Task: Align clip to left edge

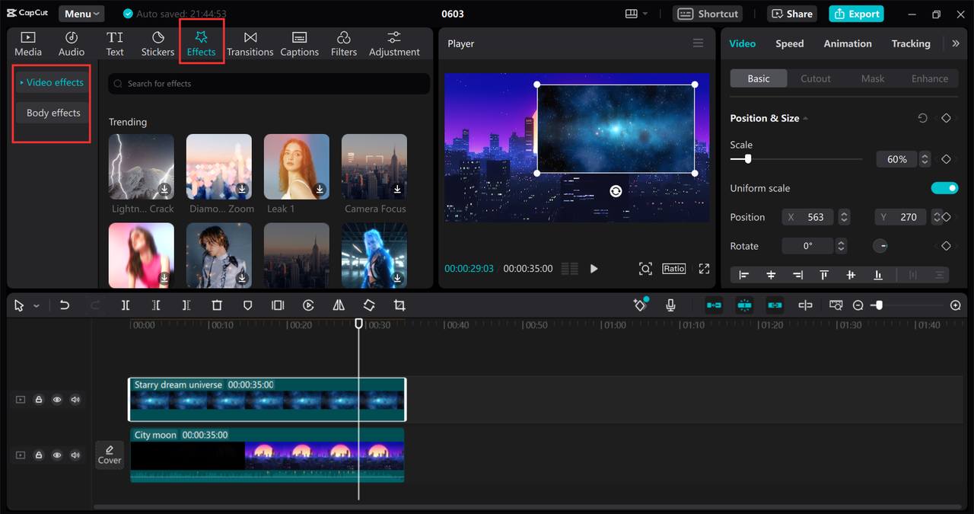Action: (x=743, y=275)
